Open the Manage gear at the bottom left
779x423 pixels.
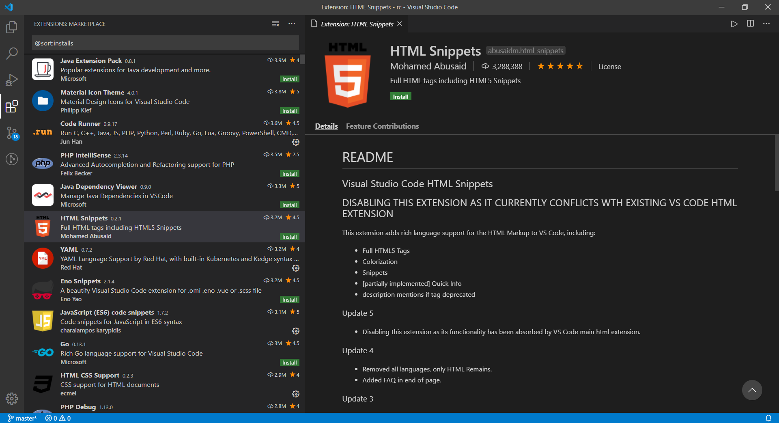12,399
